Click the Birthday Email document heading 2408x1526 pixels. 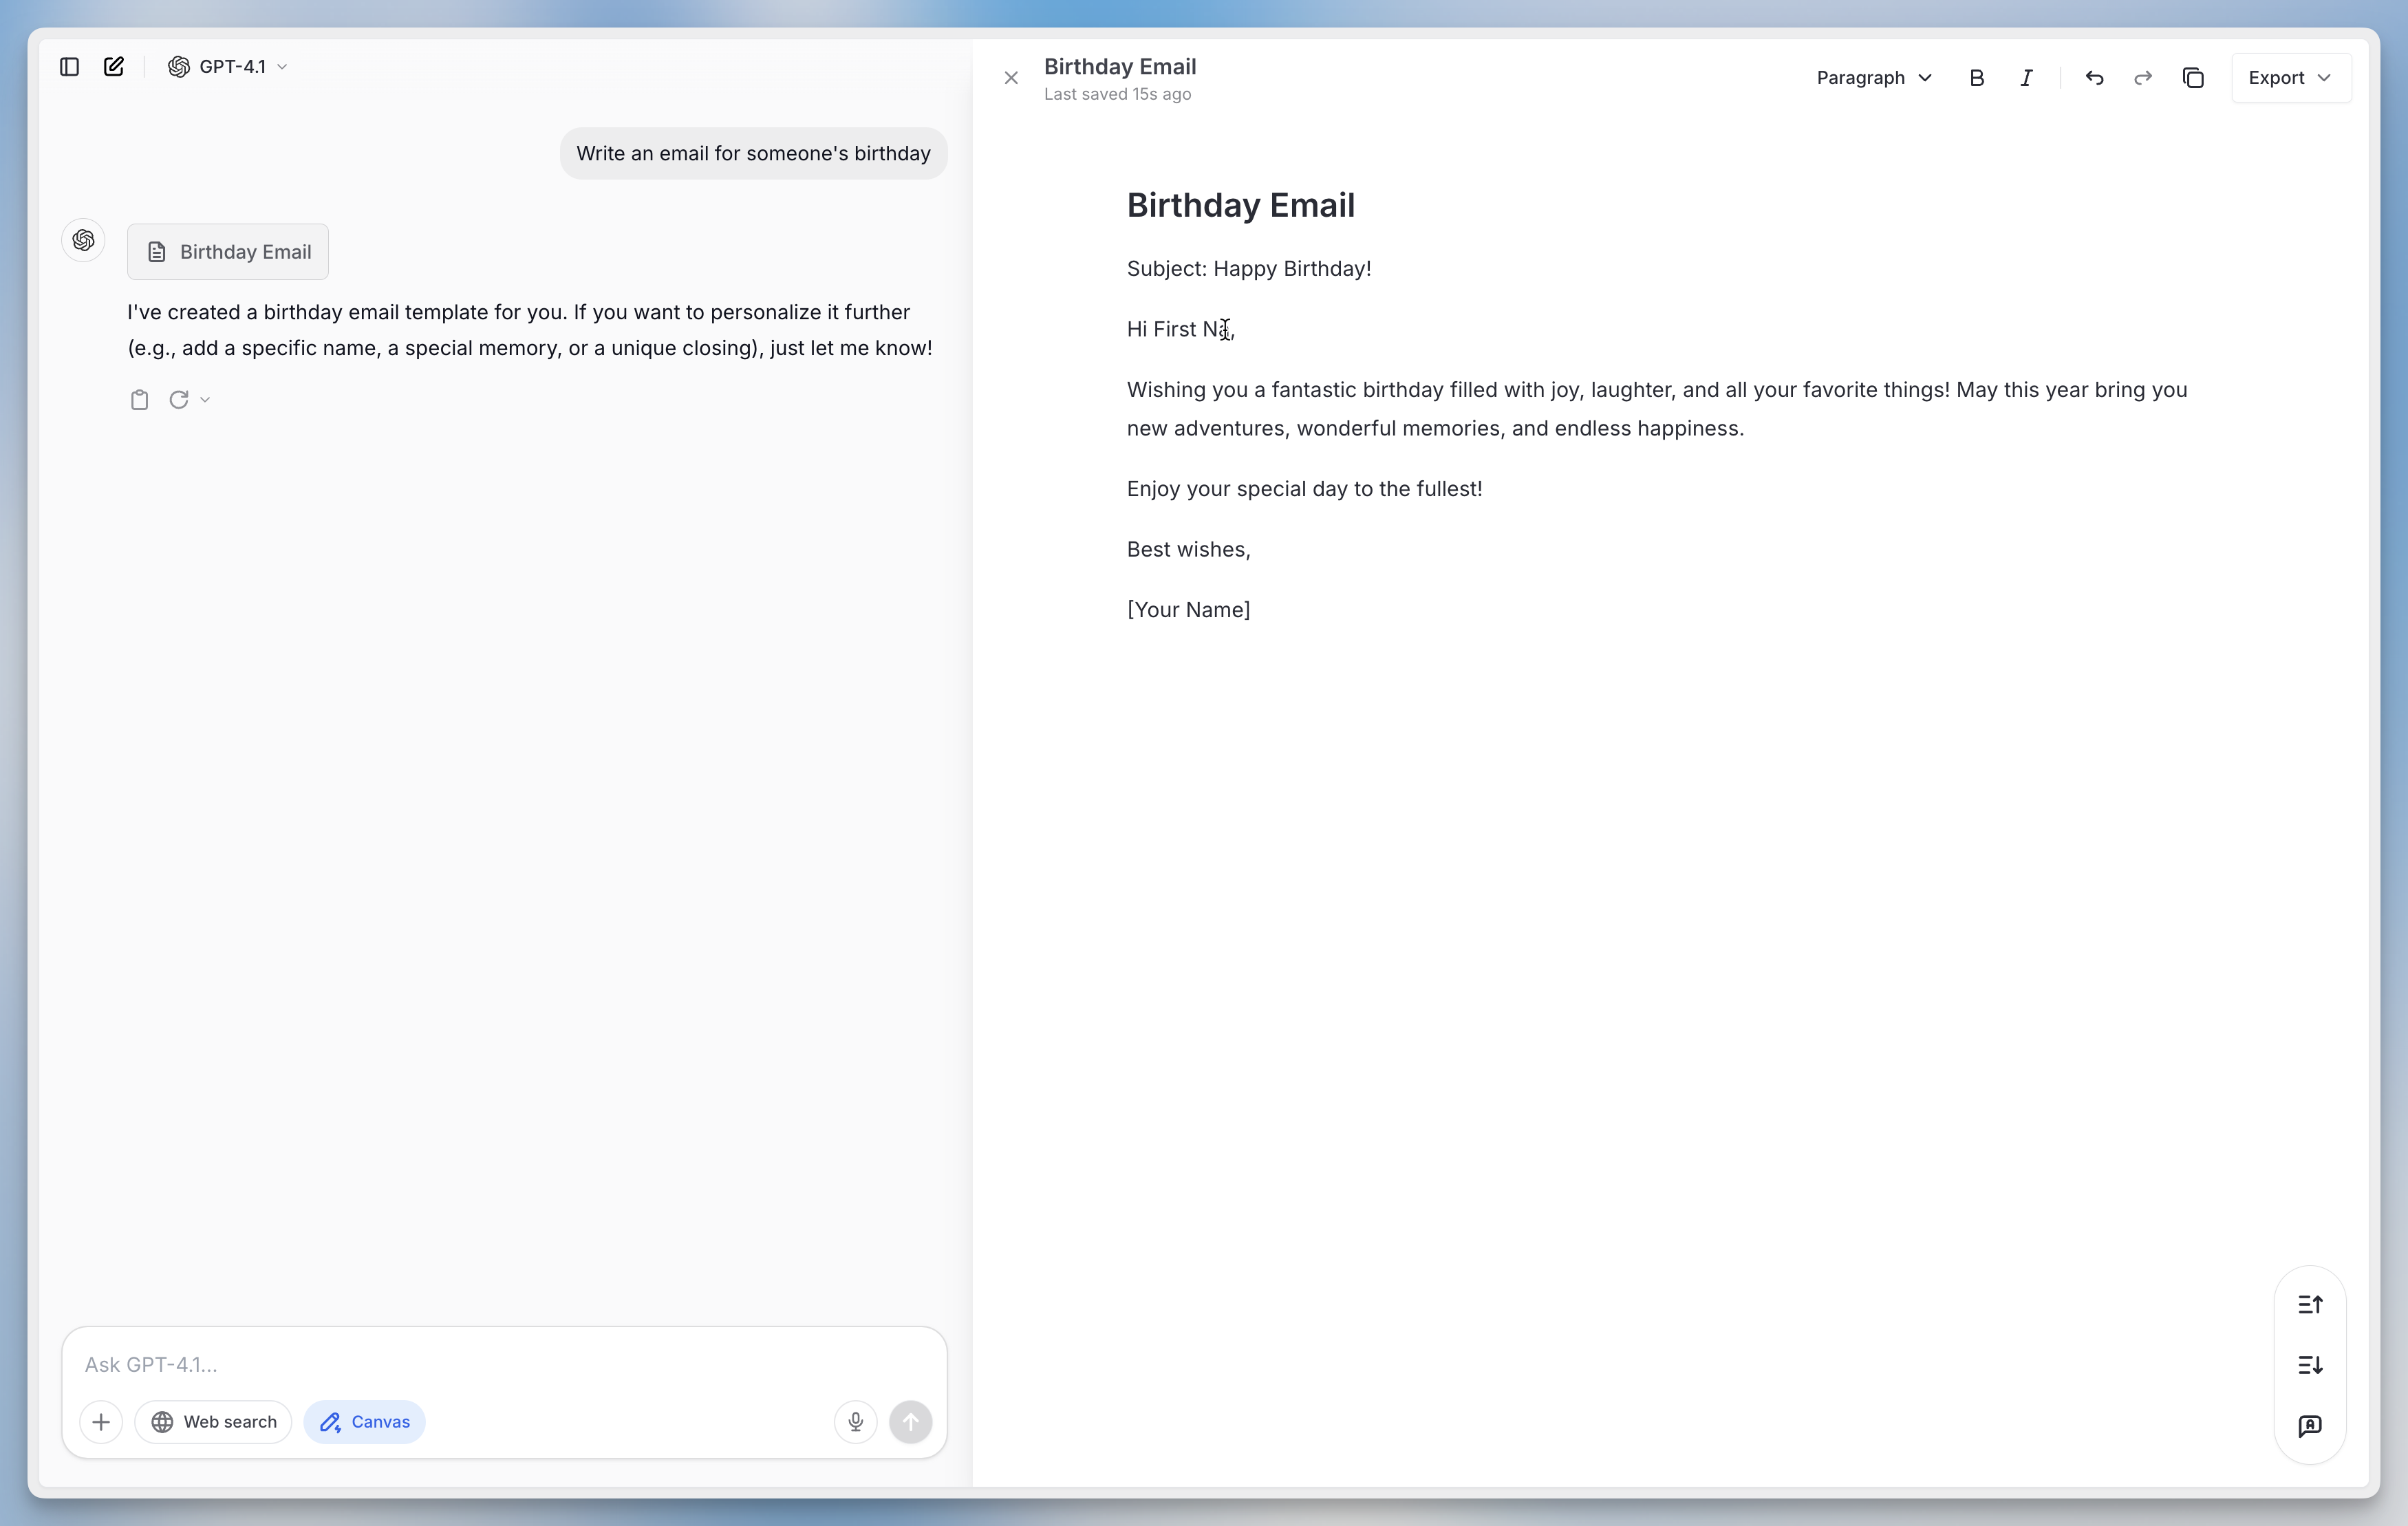(1241, 205)
